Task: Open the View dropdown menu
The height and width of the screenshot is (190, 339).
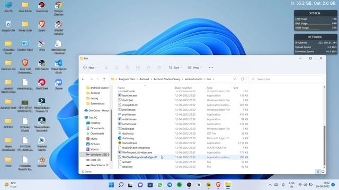Action: pyautogui.click(x=194, y=68)
